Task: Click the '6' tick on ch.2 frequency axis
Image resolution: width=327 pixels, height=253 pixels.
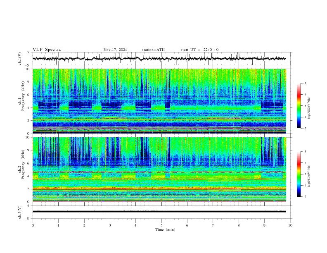Action: click(x=29, y=163)
